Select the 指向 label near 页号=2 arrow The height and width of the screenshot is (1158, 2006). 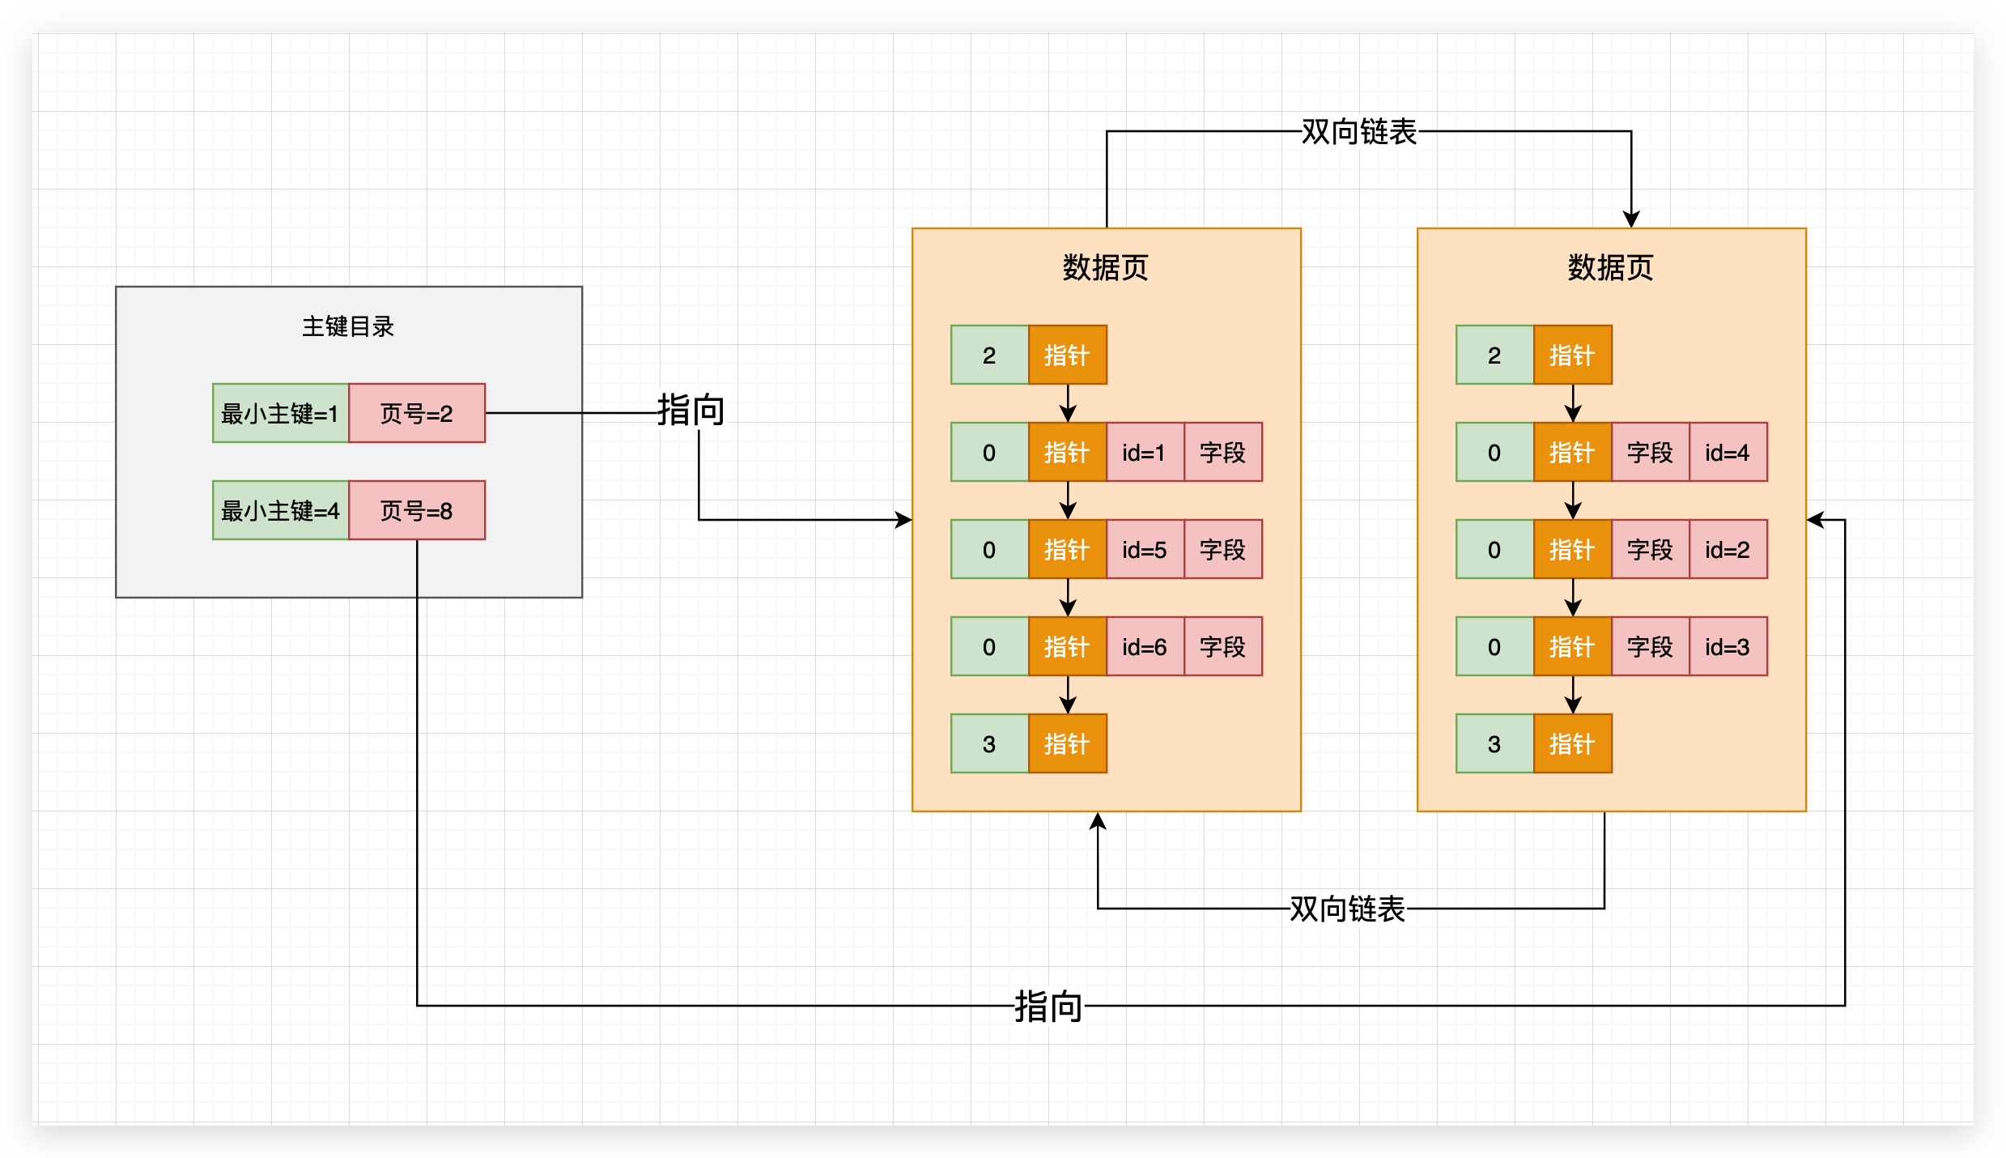point(691,410)
